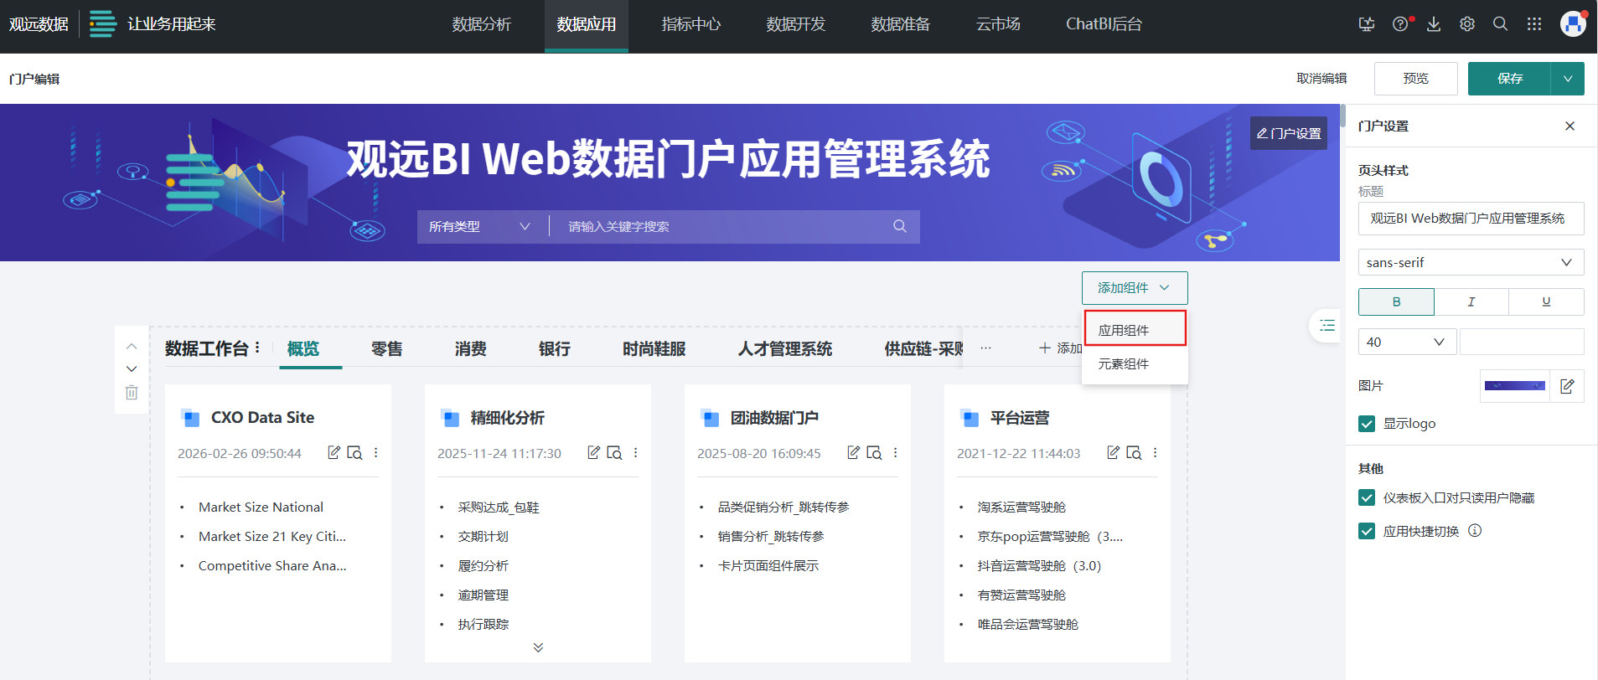This screenshot has height=680, width=1598.
Task: Click the download icon in top bar
Action: coord(1434,24)
